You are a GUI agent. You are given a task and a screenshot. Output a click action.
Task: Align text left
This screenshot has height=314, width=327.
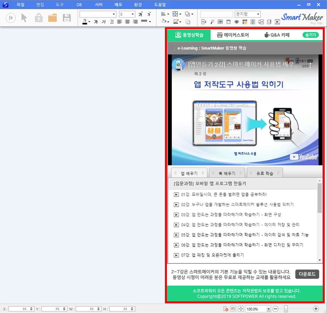[x=120, y=21]
